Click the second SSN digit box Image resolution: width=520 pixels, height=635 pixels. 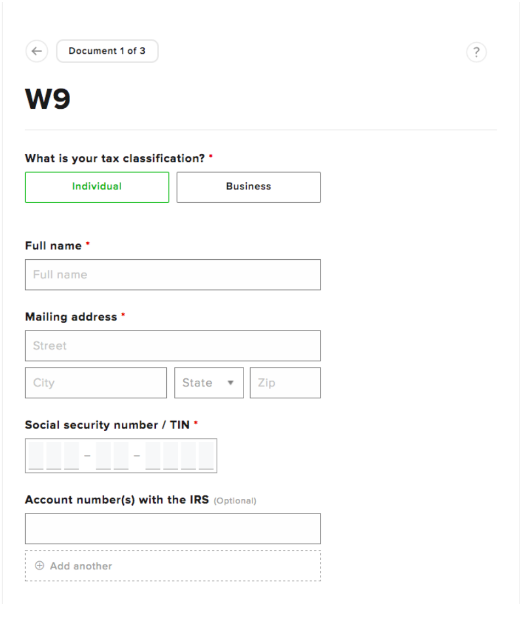(54, 455)
